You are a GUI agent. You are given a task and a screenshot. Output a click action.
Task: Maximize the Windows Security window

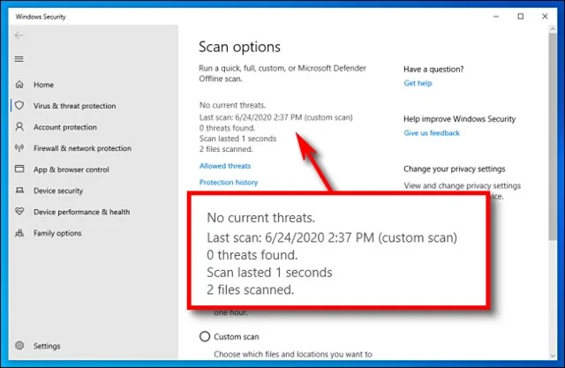520,17
